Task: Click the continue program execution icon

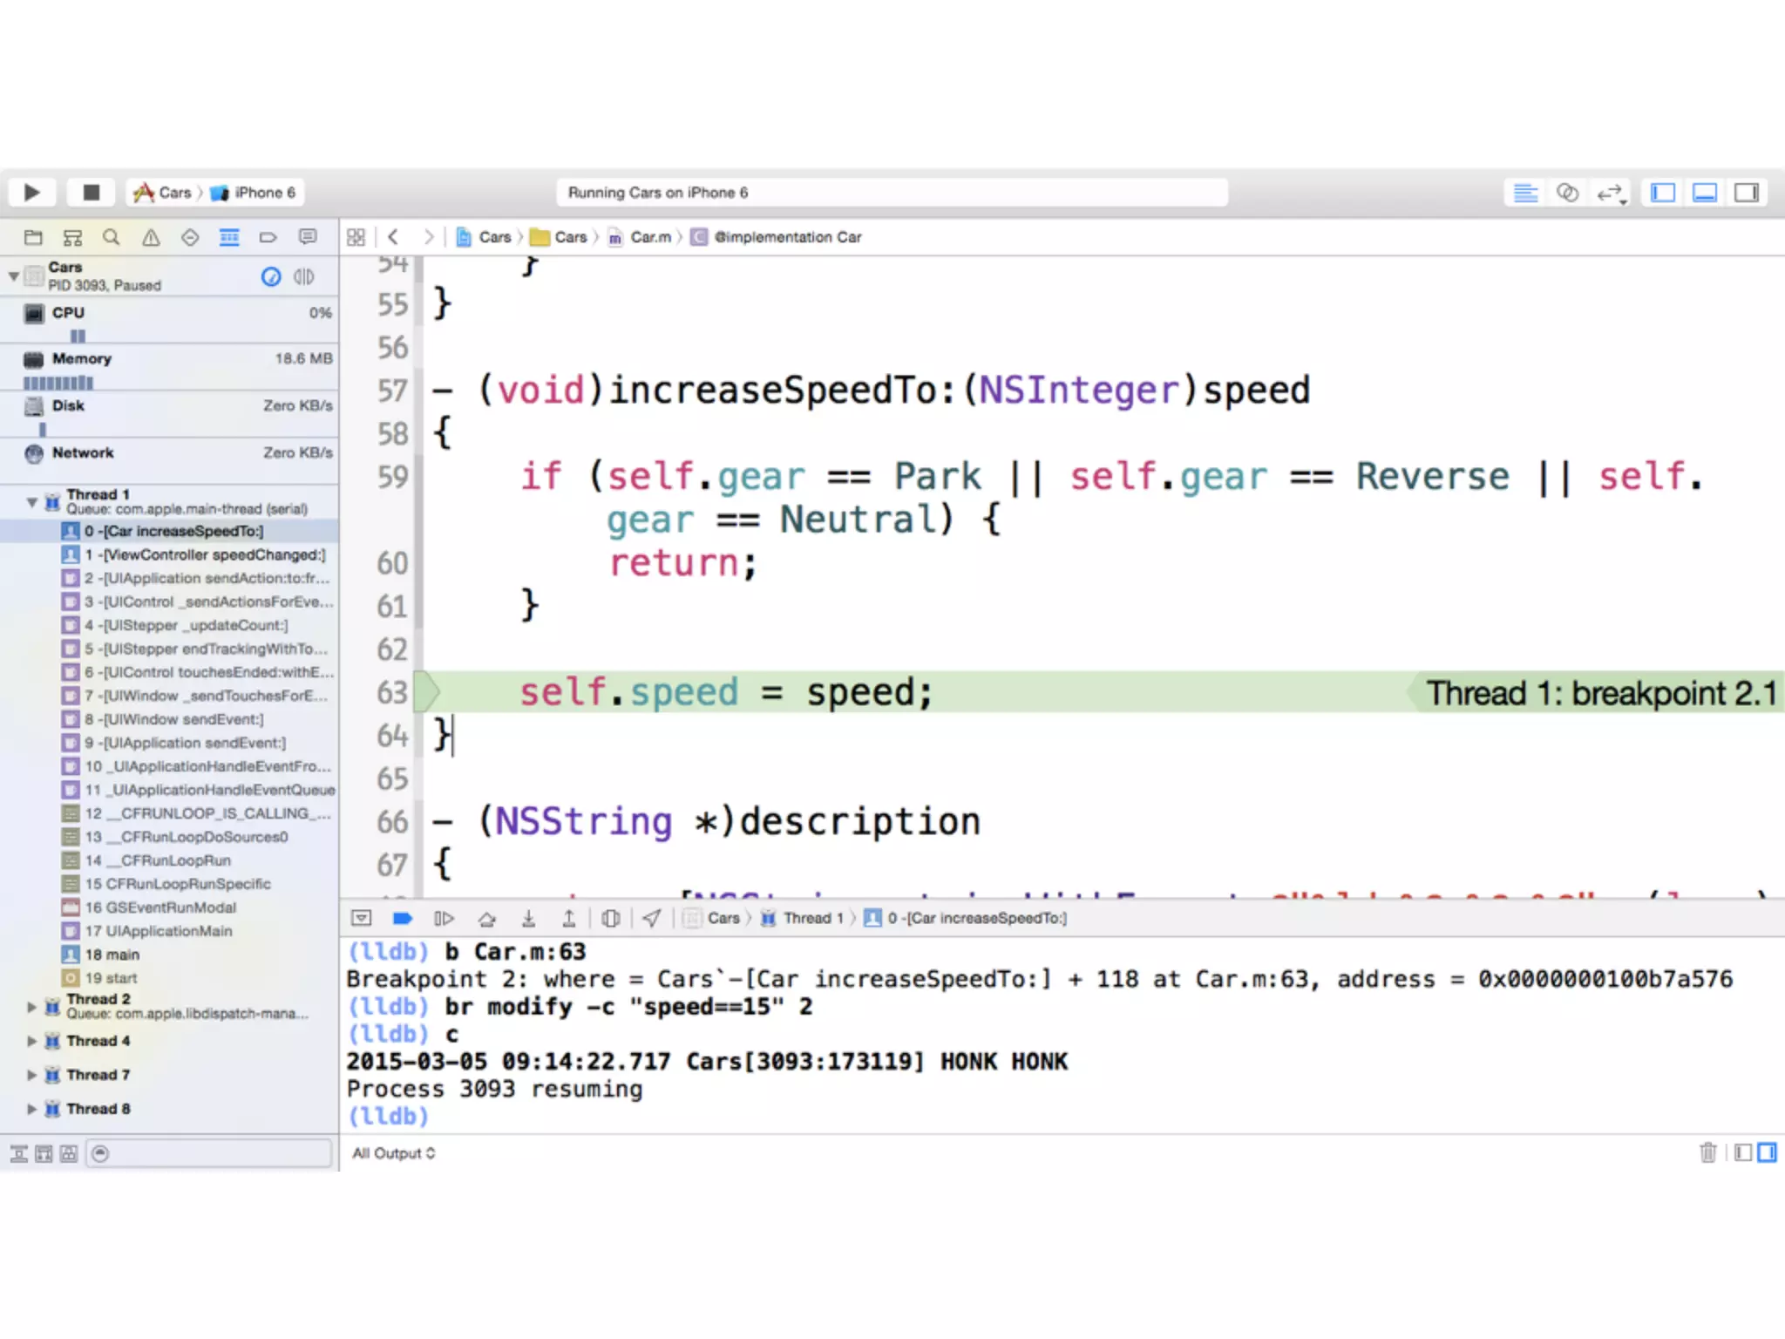Action: point(444,918)
